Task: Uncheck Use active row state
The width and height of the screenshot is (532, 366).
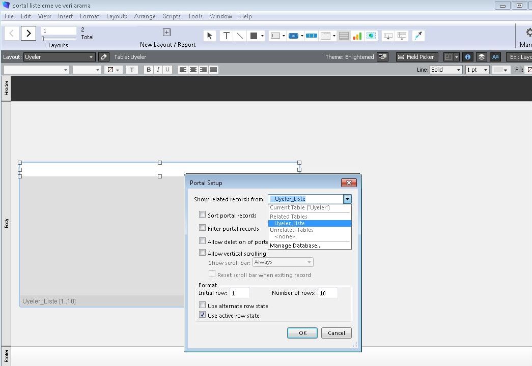Action: coord(203,316)
